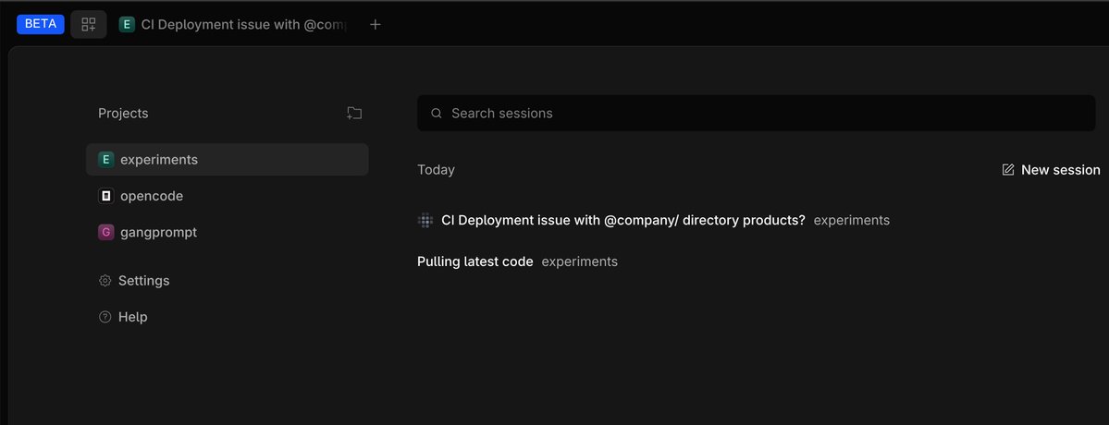The image size is (1109, 425).
Task: Select the experiments project
Action: tap(227, 160)
